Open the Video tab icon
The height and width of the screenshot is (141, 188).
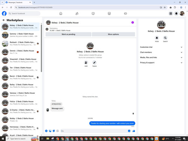point(93,14)
